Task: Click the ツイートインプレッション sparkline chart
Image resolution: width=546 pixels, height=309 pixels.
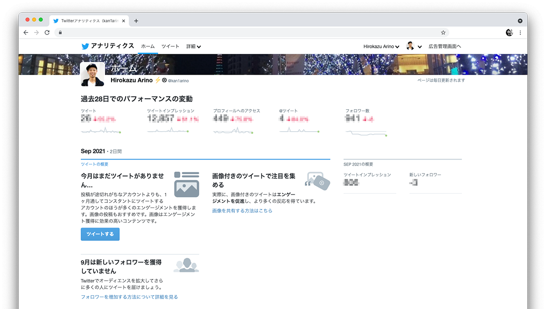Action: click(x=168, y=131)
